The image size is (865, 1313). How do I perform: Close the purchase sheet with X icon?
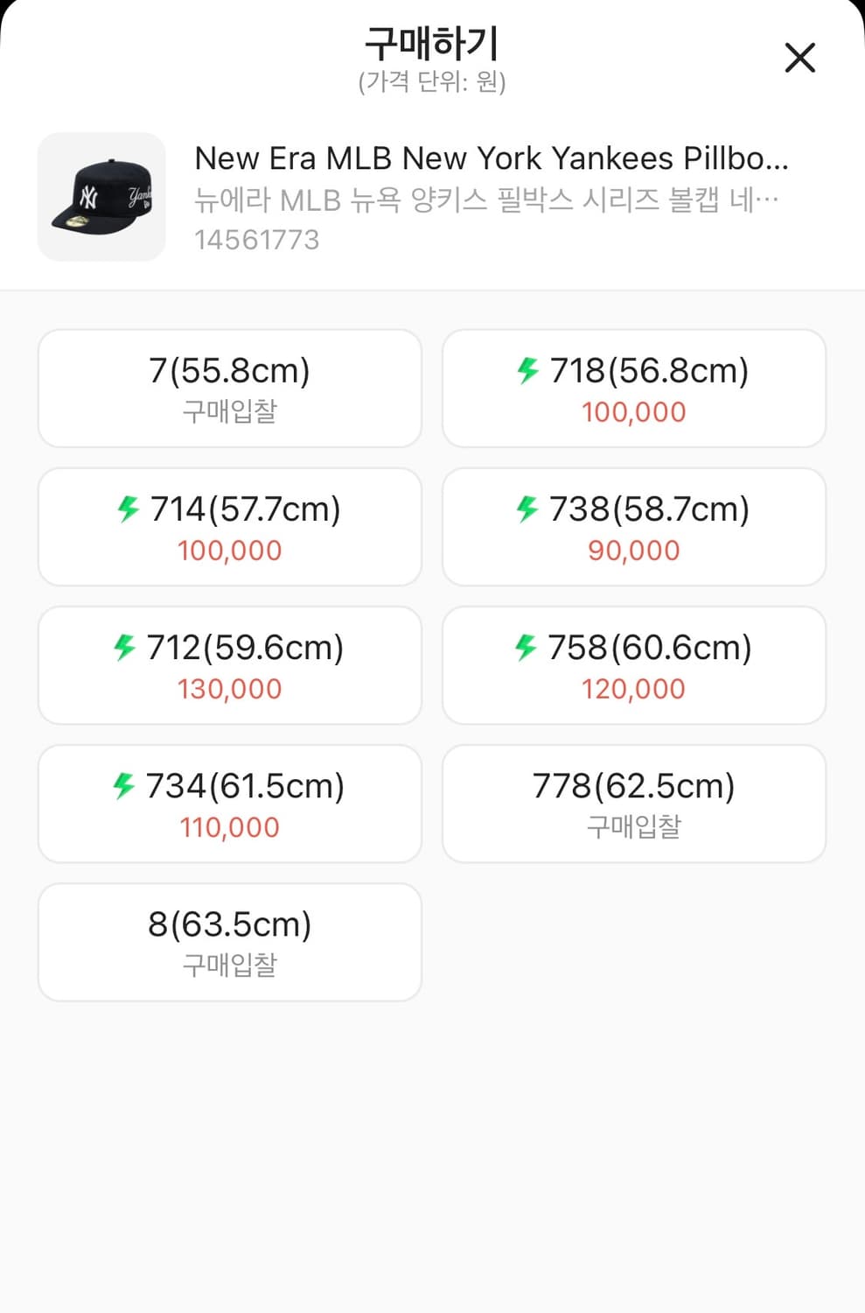click(x=799, y=58)
